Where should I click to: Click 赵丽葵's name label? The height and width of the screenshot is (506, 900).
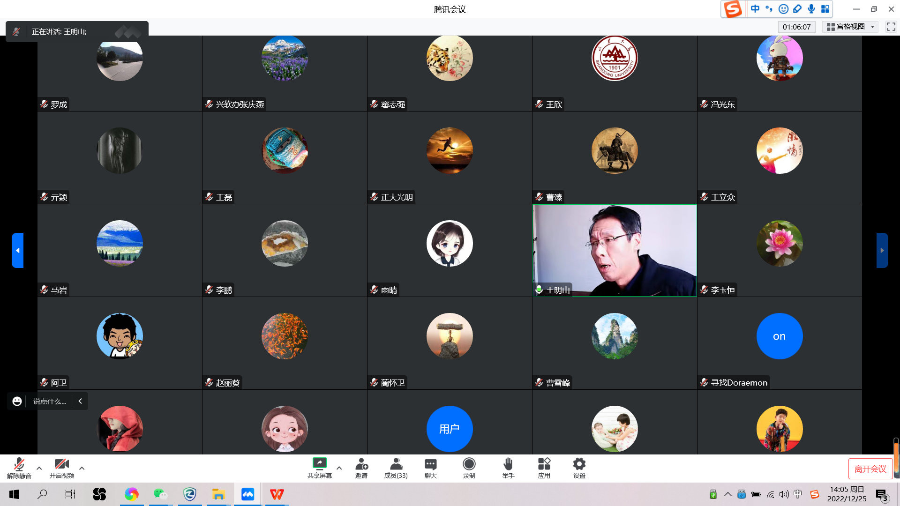click(x=228, y=383)
